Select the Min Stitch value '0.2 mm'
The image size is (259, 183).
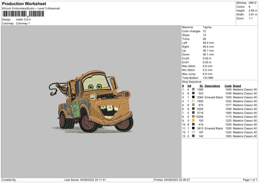(x=208, y=70)
